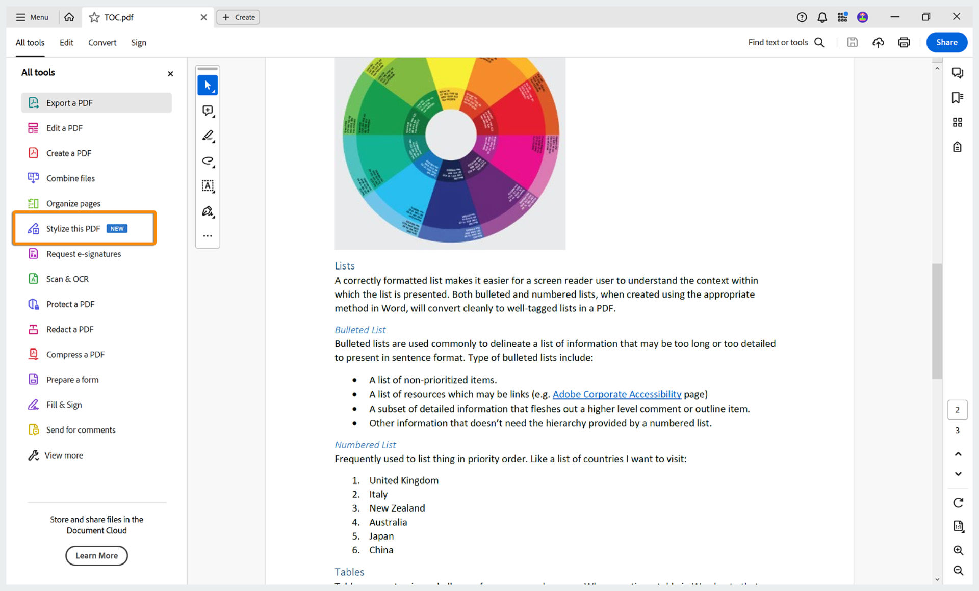Open the page thumbnails grid icon

click(x=957, y=122)
